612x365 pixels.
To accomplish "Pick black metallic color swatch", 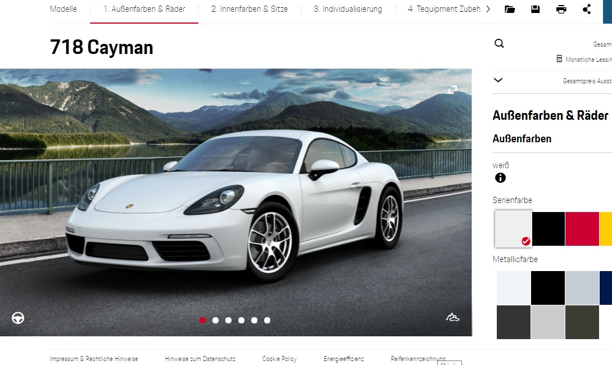I will point(548,288).
